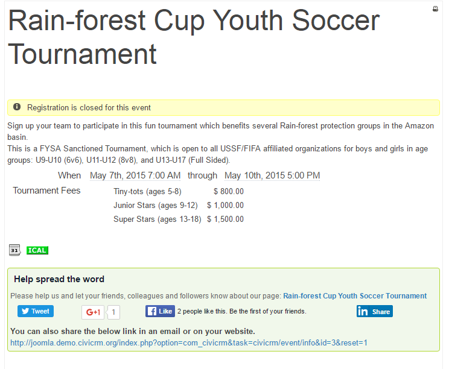Click the '2 people like this' text

click(x=241, y=312)
